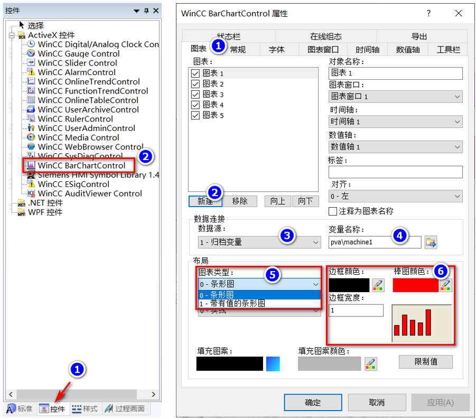
Task: Open the 控件 panel options arrow
Action: pyautogui.click(x=137, y=11)
